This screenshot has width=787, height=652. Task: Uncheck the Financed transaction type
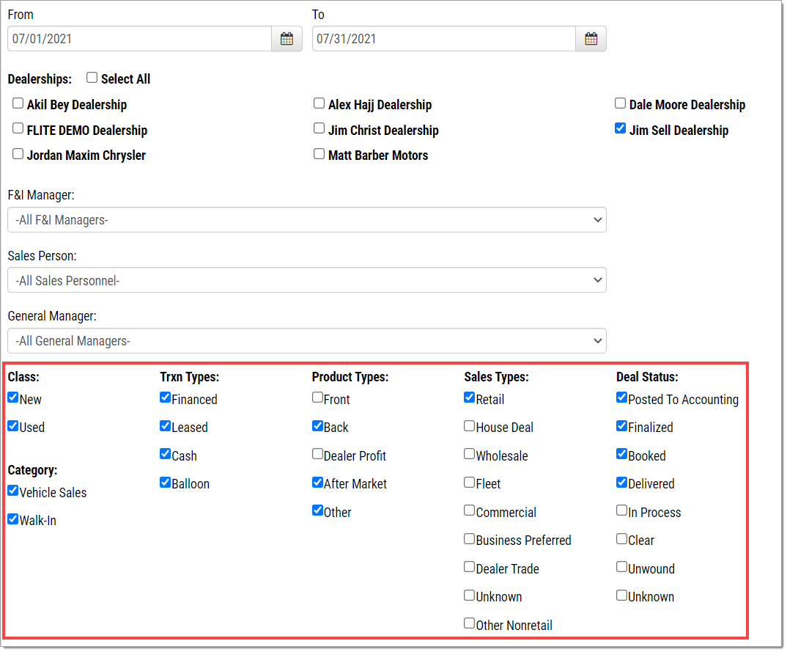click(x=165, y=398)
